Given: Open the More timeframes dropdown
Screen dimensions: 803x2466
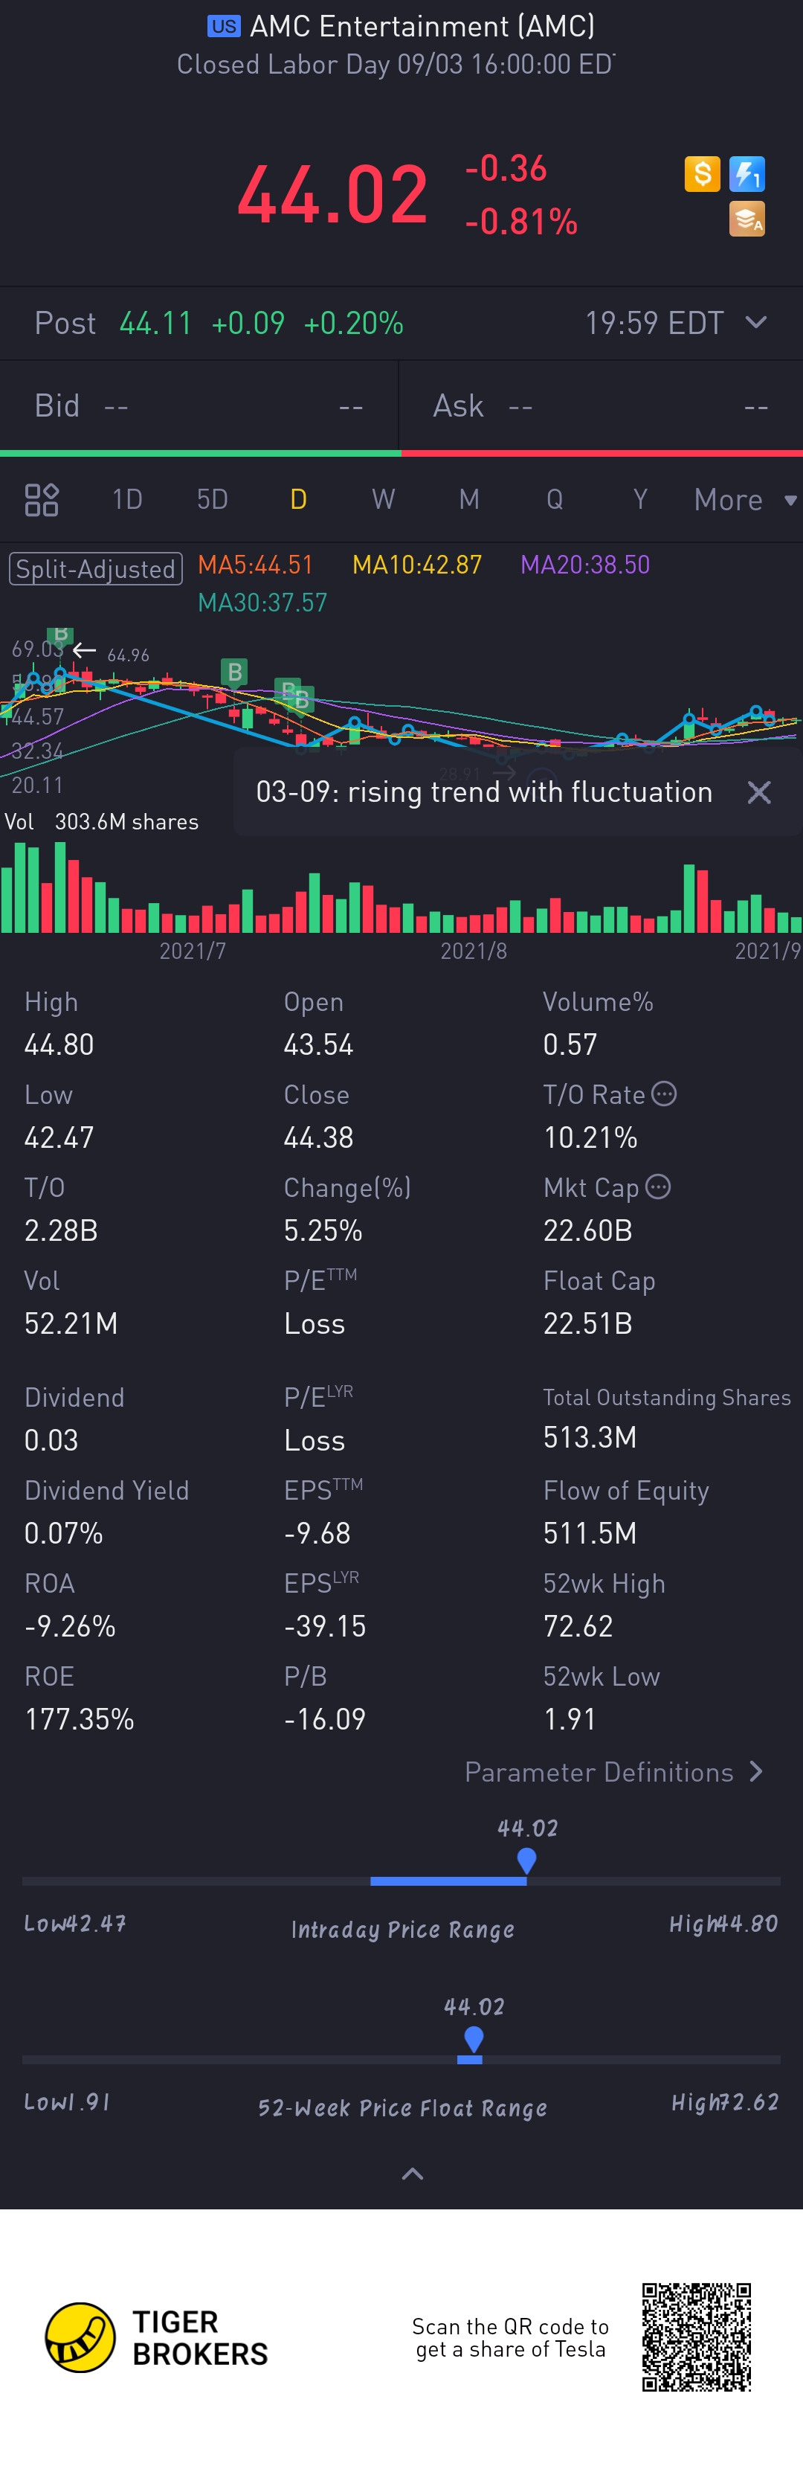Looking at the screenshot, I should tap(744, 500).
